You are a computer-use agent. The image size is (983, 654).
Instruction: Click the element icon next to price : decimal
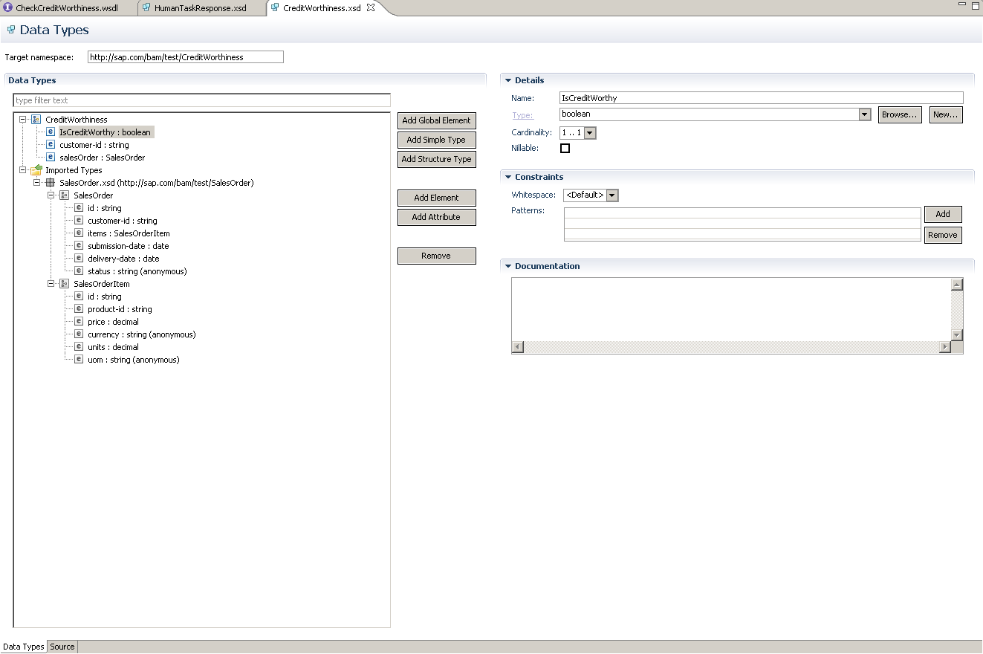pos(79,322)
